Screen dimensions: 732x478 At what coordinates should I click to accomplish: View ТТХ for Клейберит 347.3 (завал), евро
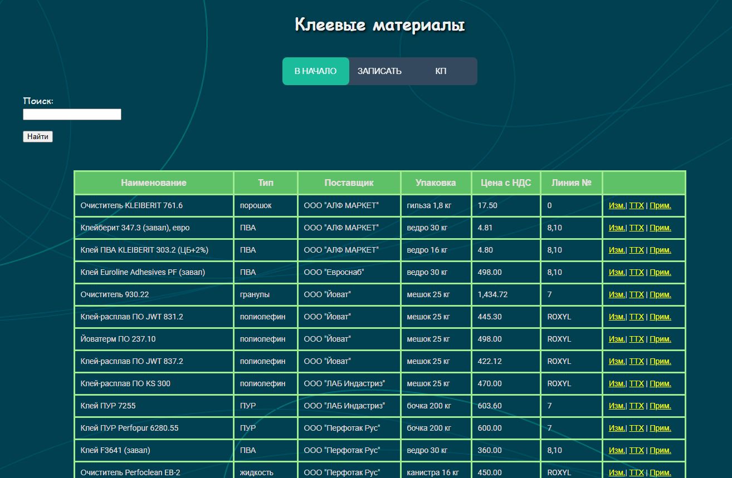(636, 228)
